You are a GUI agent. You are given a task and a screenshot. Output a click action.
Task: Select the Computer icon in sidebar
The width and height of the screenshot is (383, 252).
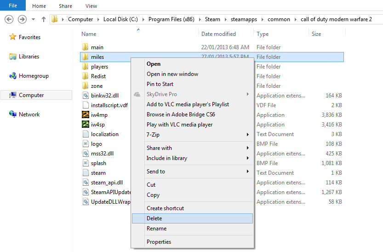tap(13, 95)
